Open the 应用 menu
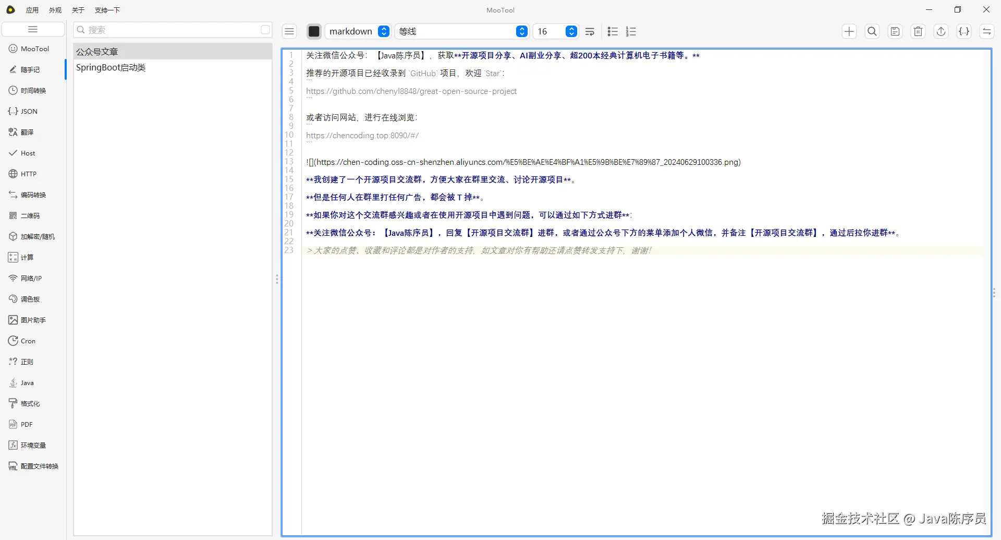 point(32,10)
